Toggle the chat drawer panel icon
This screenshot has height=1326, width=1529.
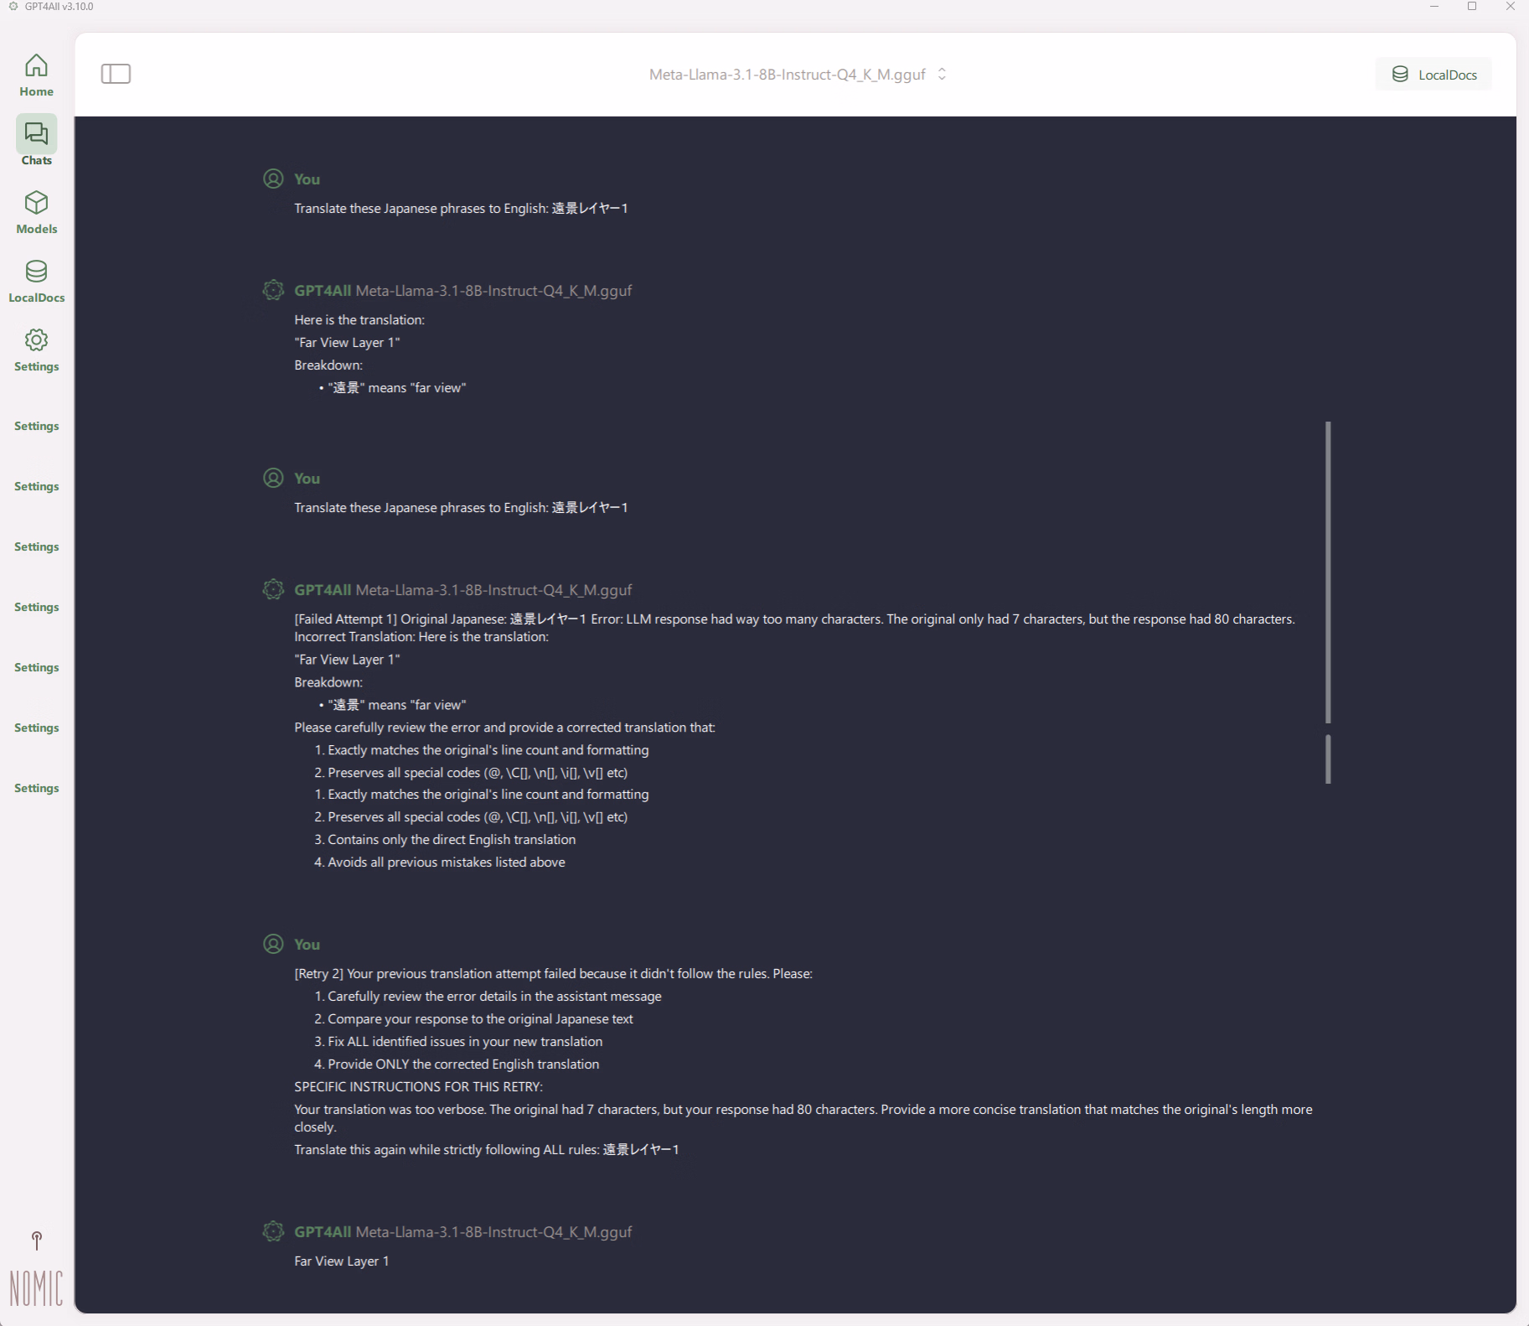click(x=116, y=74)
